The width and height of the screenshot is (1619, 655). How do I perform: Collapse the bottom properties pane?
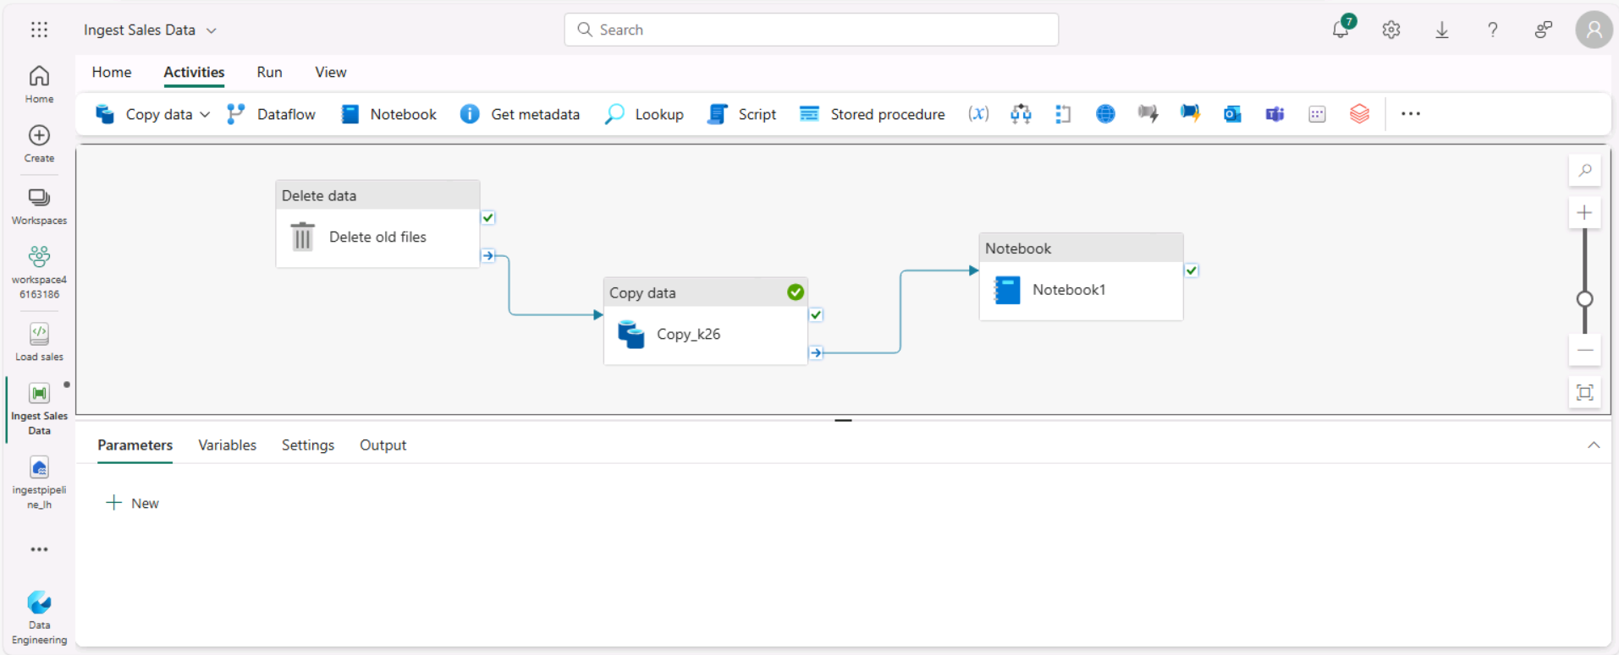coord(1594,445)
